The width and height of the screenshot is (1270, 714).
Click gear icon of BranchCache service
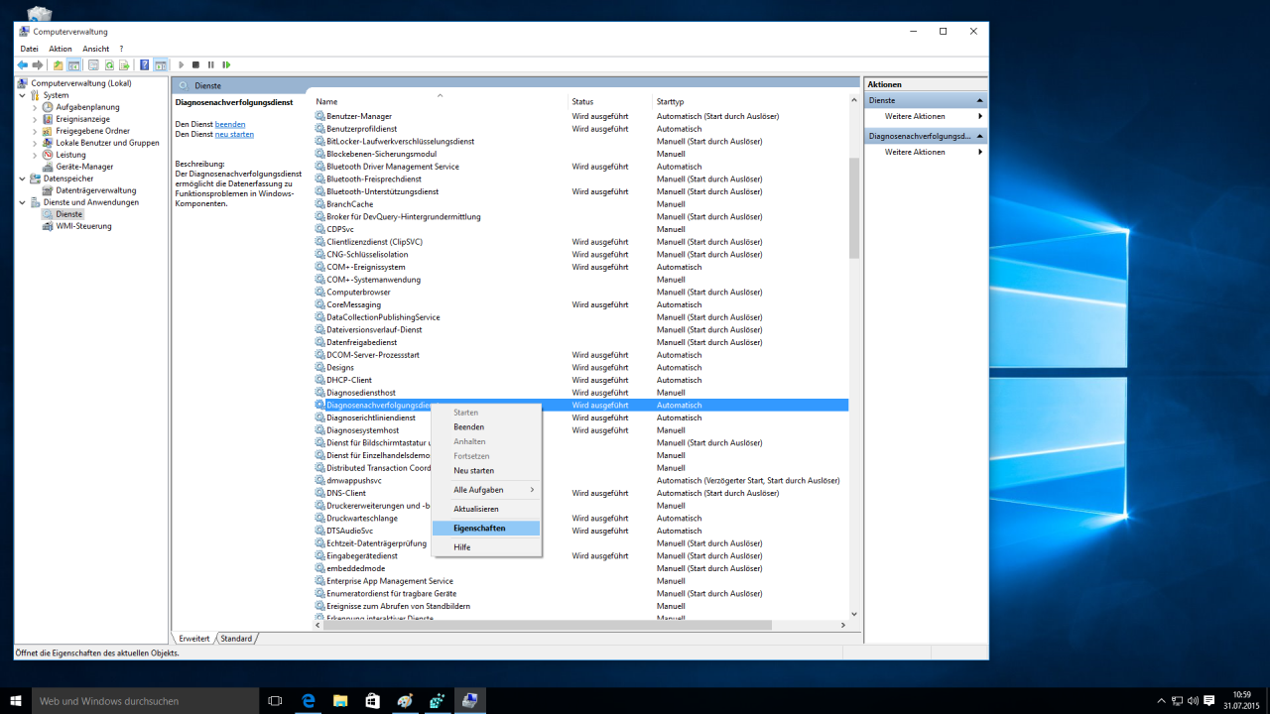pyautogui.click(x=320, y=204)
